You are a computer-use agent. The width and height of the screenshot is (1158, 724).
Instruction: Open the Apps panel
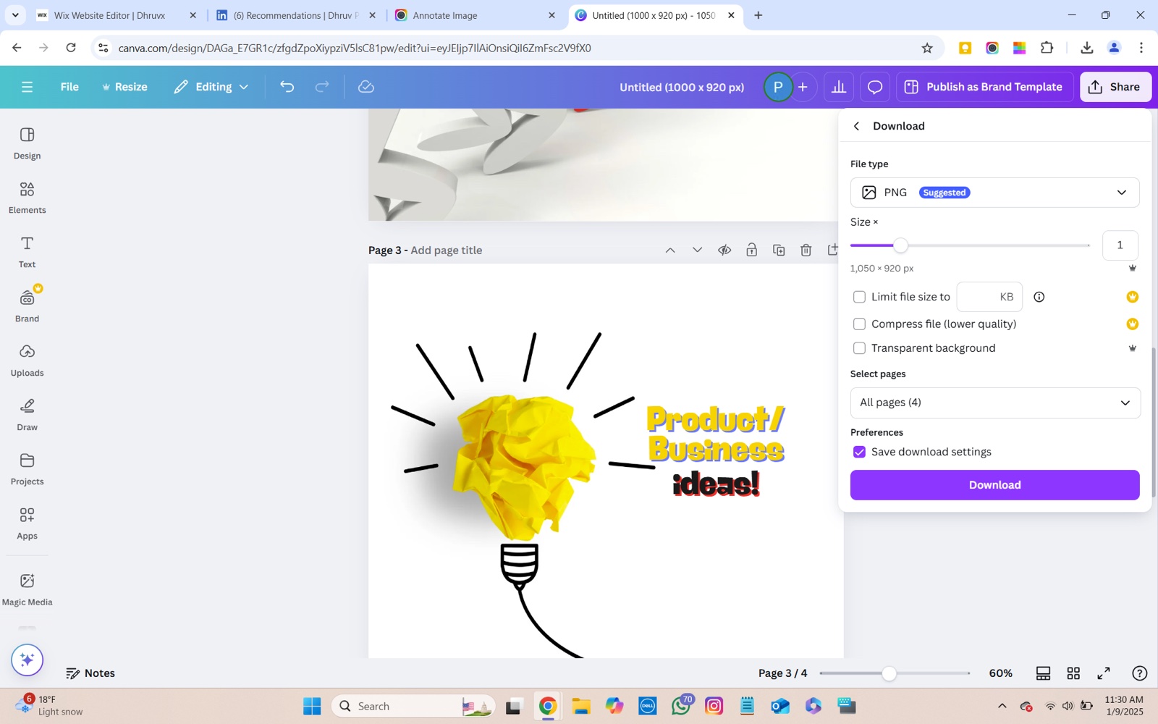[27, 523]
